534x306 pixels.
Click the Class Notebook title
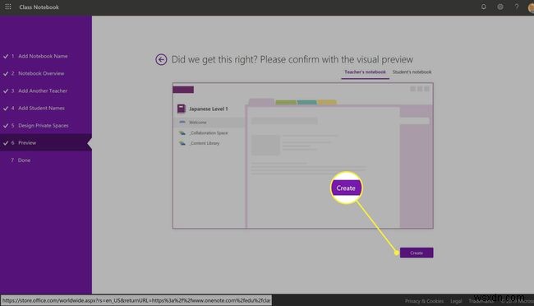coord(39,7)
